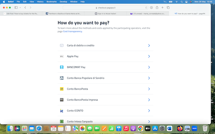Launch Zoom from the Dock
This screenshot has height=134, width=215.
pos(195,128)
